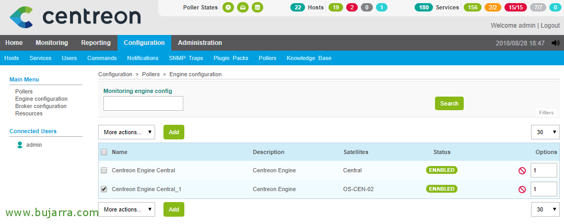This screenshot has width=564, height=224.
Task: Show 1 pending host badge
Action: coord(382,7)
